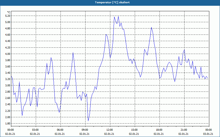Click the y-axis label '3,60'
Image resolution: width=220 pixels, height=137 pixels.
(8, 66)
